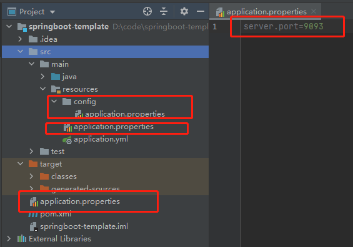
Task: Open the Project view dropdown arrow
Action: [x=52, y=12]
